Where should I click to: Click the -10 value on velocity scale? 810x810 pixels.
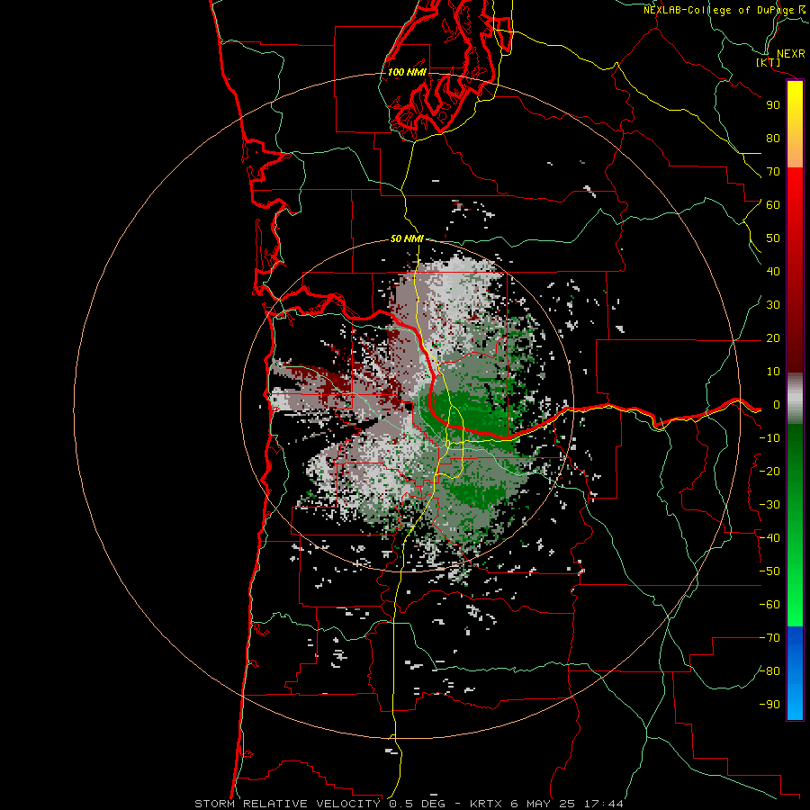point(769,438)
